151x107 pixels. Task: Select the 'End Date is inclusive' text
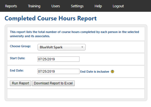click(x=95, y=72)
